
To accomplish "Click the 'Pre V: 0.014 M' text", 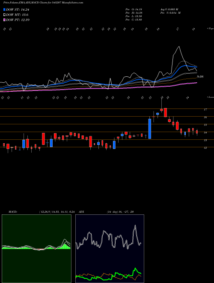I will [x=170, y=13].
